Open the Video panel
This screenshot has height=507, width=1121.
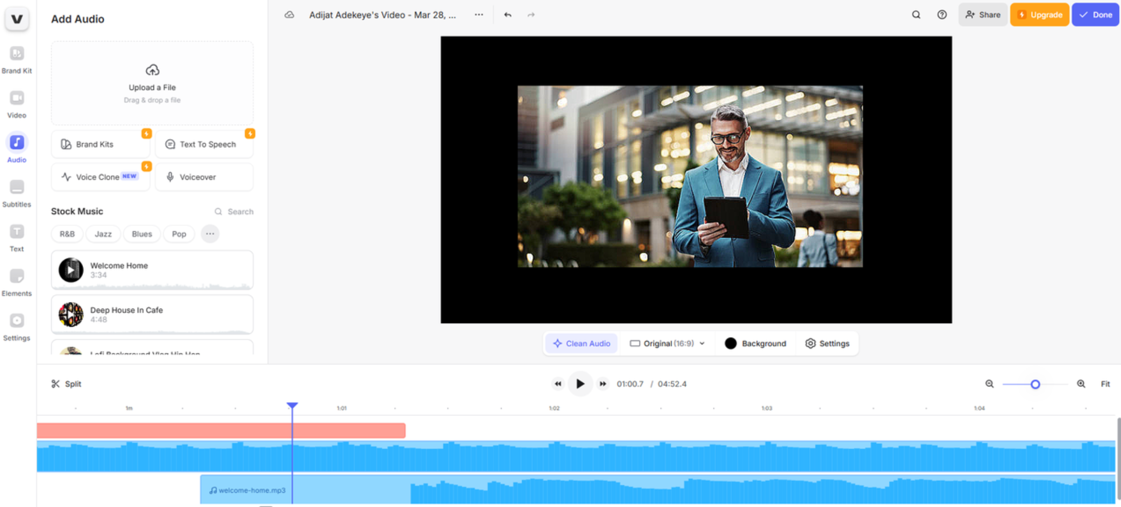click(x=17, y=103)
